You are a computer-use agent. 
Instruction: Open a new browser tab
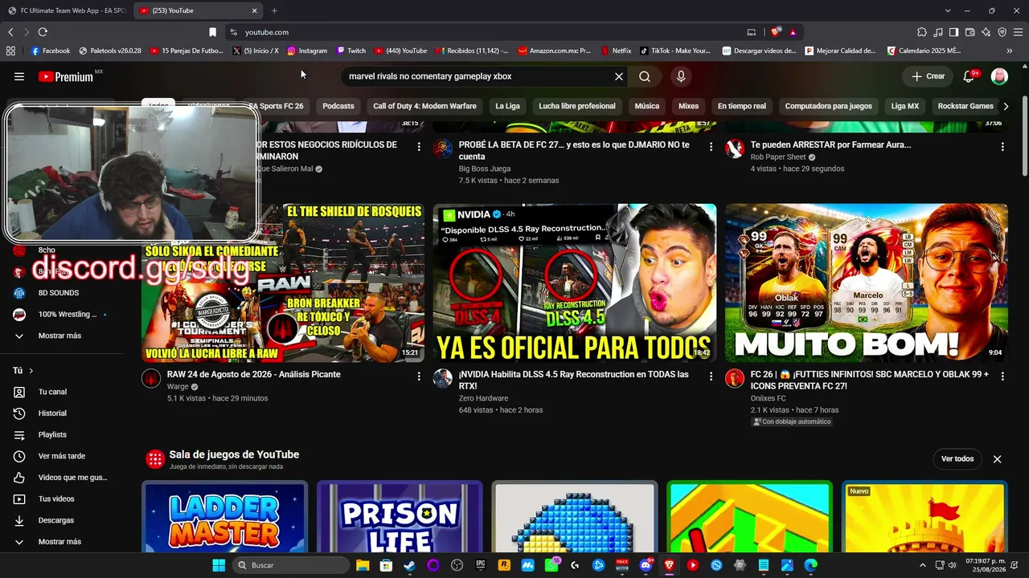pos(274,10)
